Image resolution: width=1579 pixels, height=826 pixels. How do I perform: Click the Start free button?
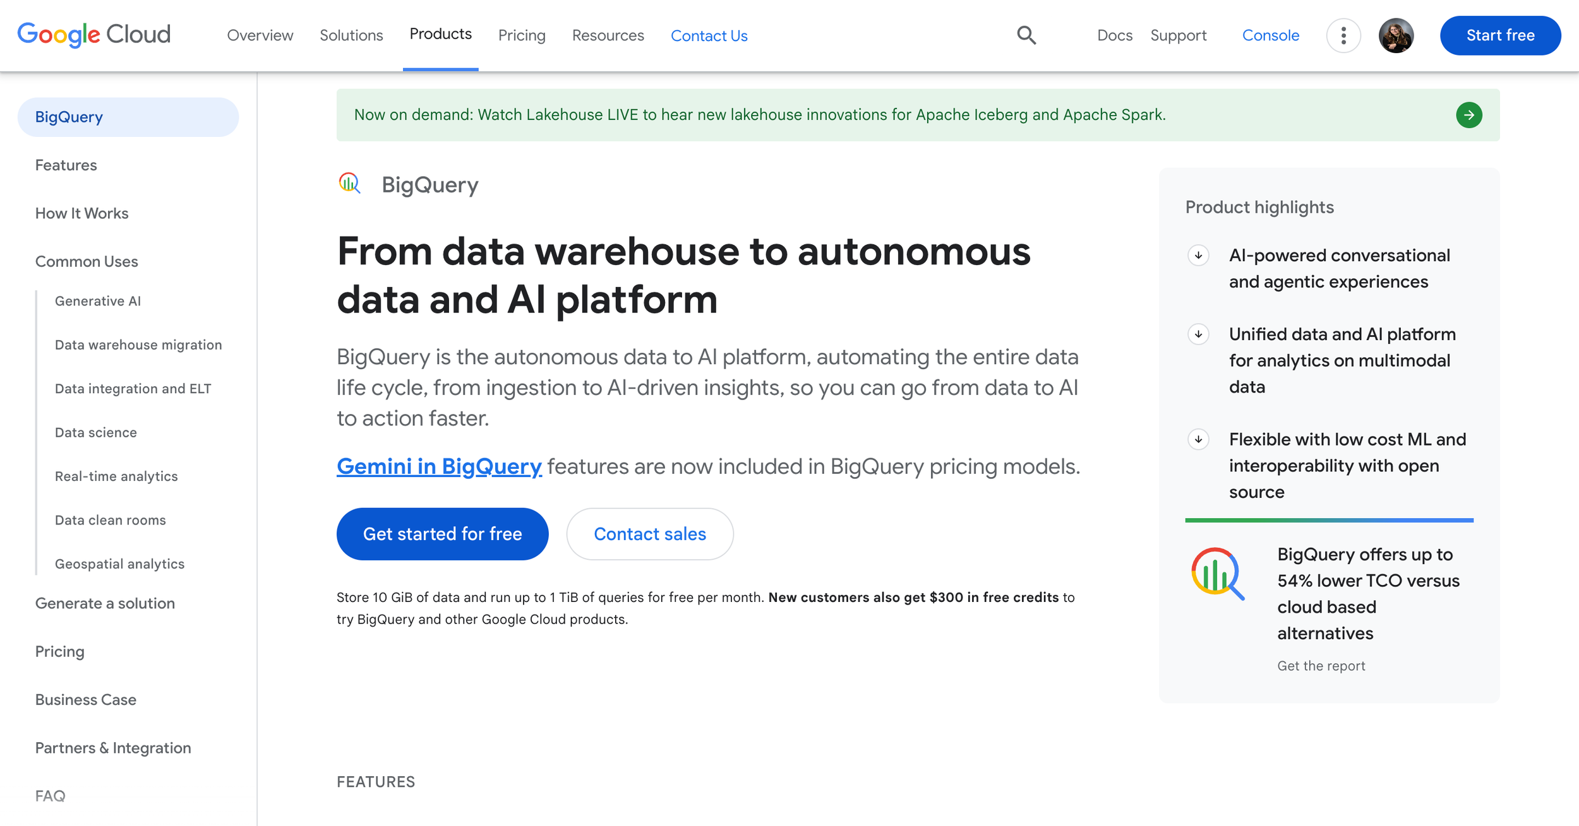(1500, 35)
